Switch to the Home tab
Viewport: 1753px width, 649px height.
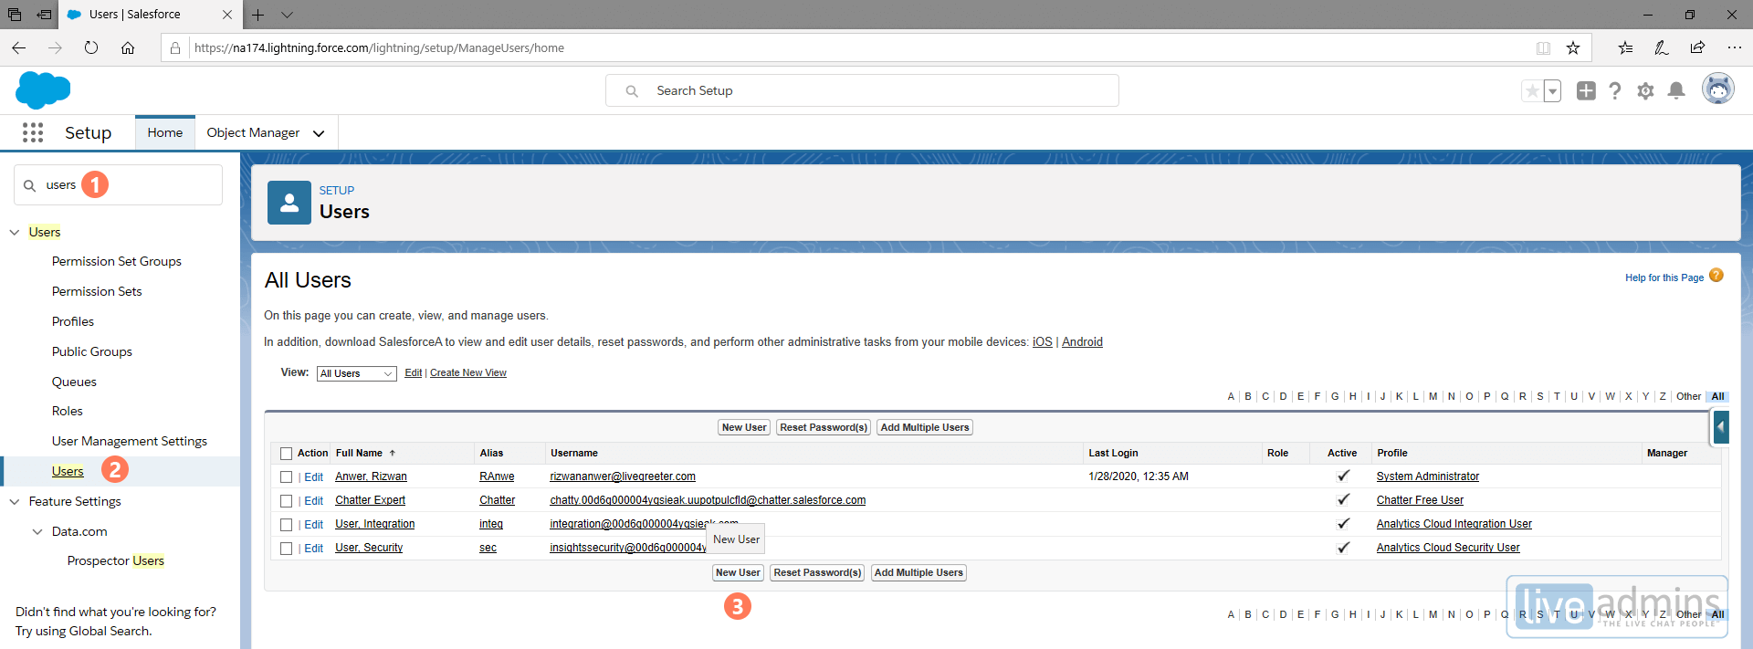pyautogui.click(x=165, y=132)
